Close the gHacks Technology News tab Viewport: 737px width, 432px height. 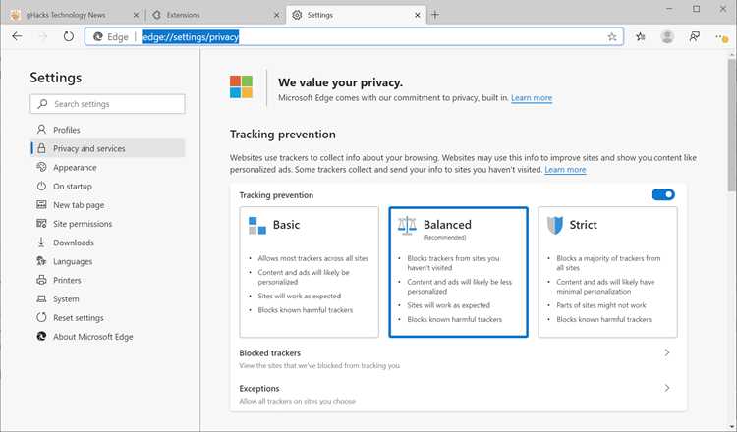136,15
